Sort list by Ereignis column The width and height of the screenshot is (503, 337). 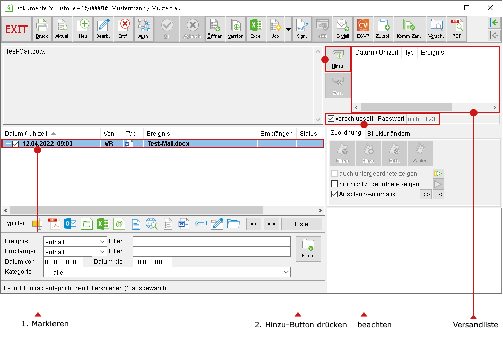(200, 134)
